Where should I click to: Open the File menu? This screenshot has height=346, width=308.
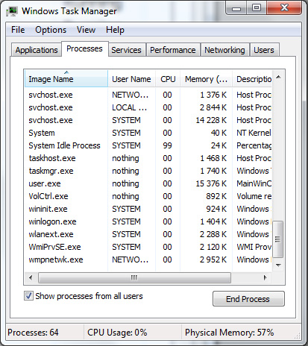coord(18,30)
